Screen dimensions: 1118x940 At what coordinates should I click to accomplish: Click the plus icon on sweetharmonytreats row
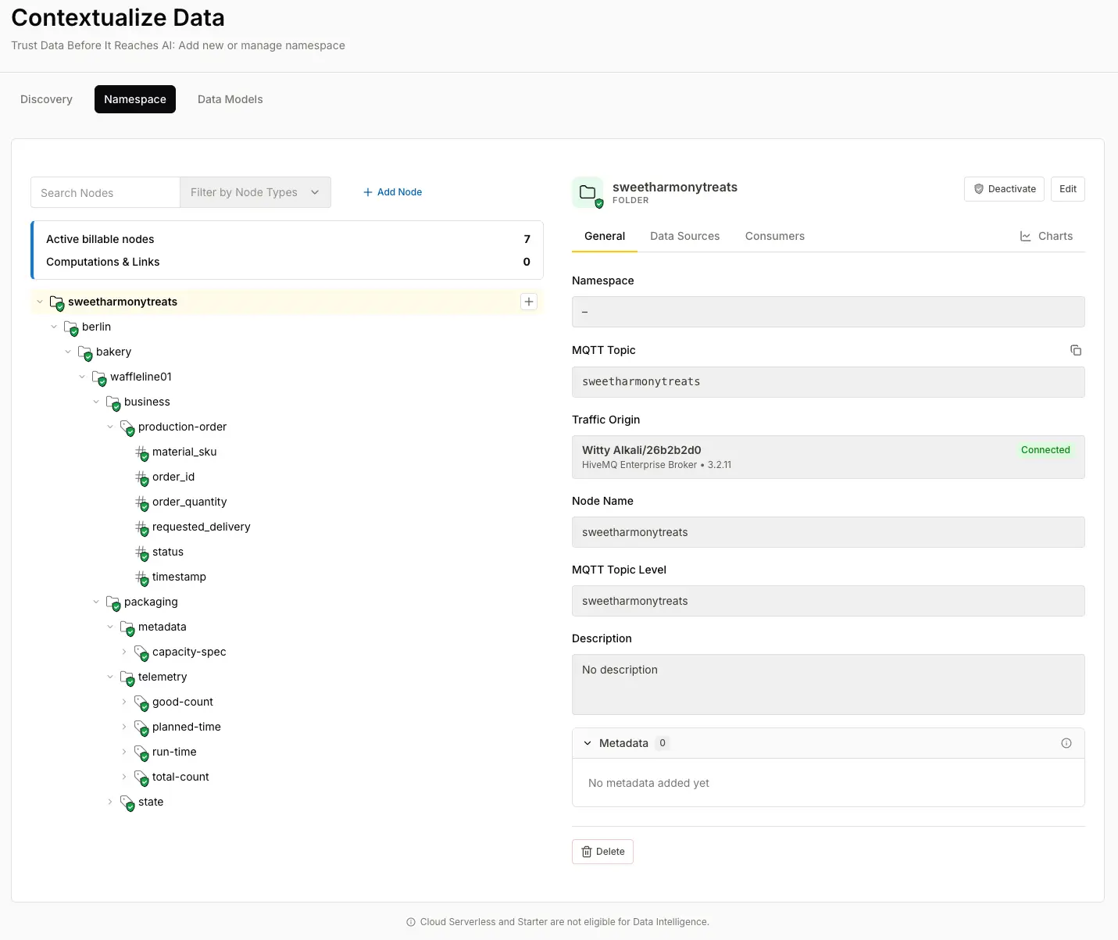click(529, 302)
